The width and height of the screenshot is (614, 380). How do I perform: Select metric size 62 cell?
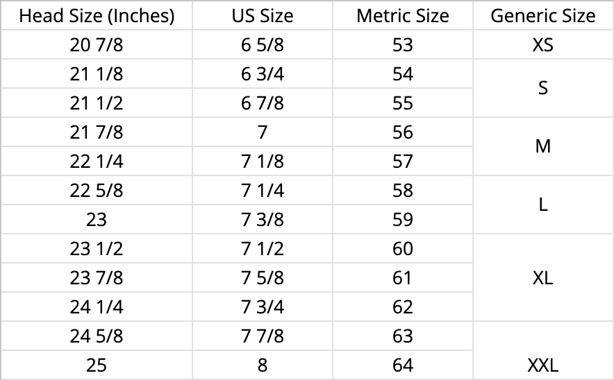[x=403, y=307]
